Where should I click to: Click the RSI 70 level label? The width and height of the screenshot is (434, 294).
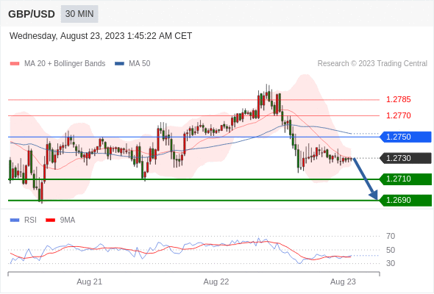391,236
